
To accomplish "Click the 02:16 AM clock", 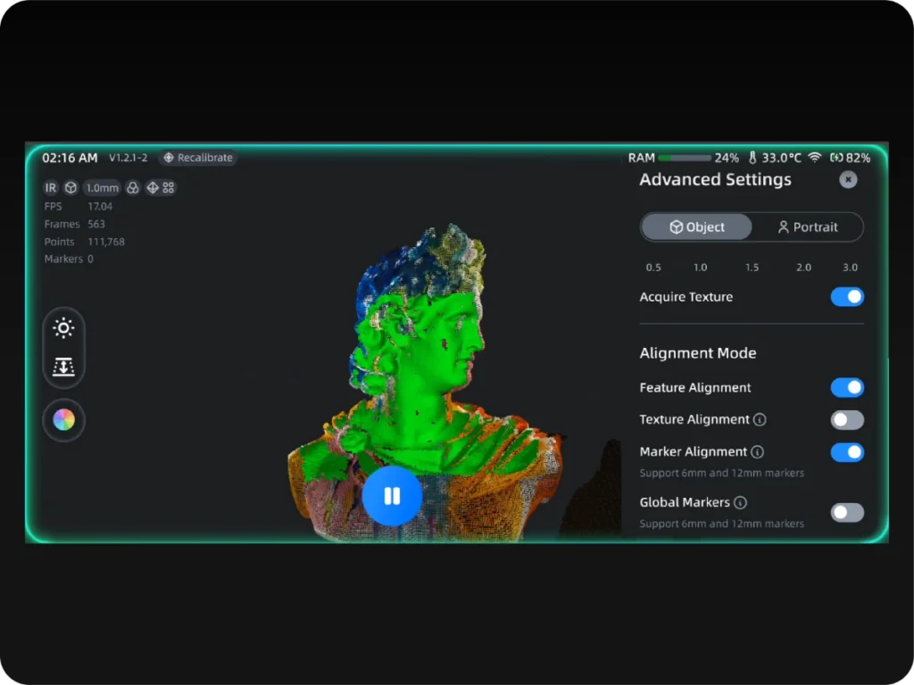I will [70, 158].
